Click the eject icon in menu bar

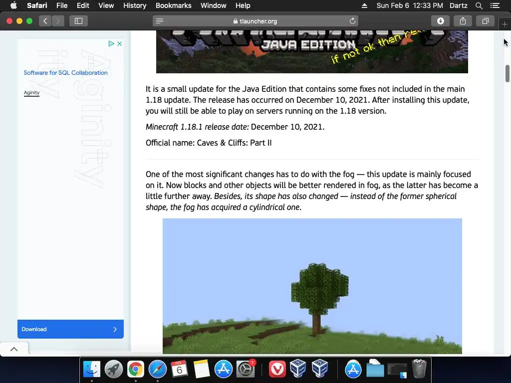tap(365, 5)
